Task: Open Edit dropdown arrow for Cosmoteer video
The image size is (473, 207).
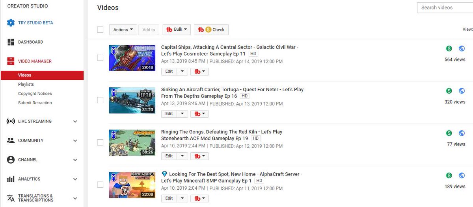Action: tap(182, 71)
